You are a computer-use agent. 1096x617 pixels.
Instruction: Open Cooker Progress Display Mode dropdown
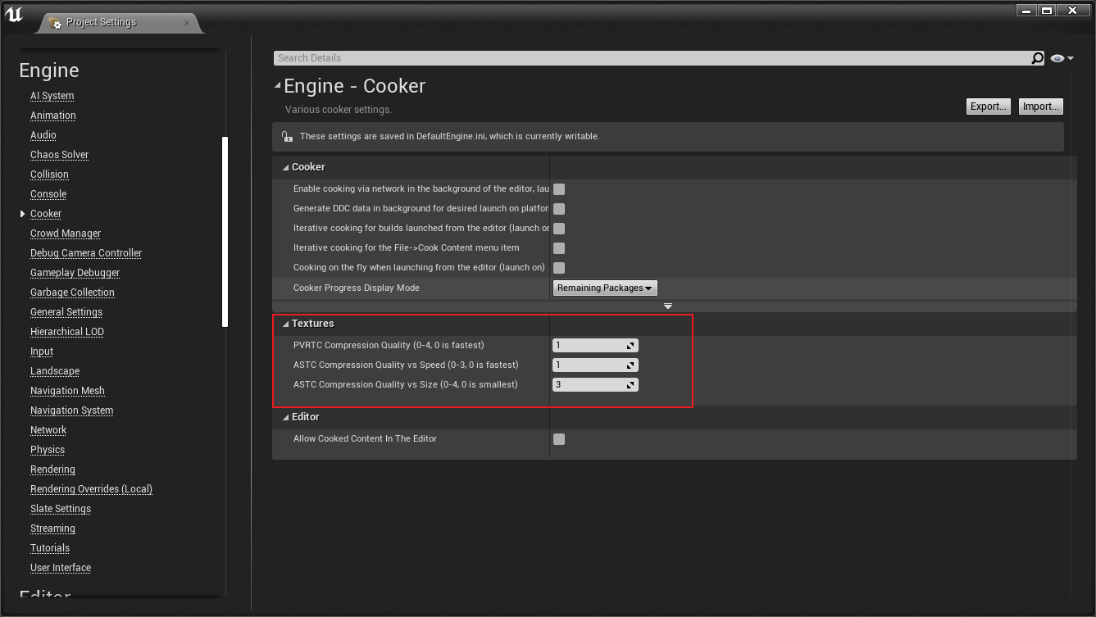(x=605, y=288)
